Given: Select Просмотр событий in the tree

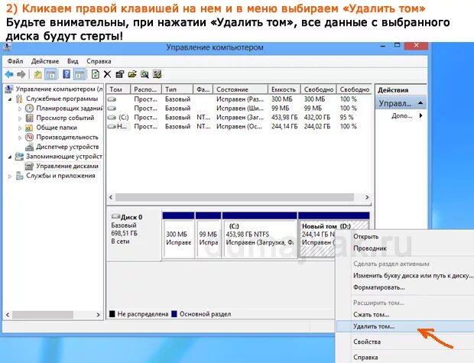Looking at the screenshot, I should 65,118.
